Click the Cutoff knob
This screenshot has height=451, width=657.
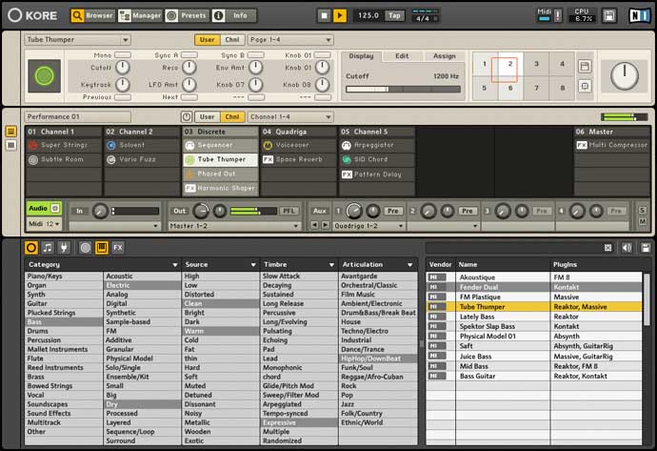tap(122, 67)
